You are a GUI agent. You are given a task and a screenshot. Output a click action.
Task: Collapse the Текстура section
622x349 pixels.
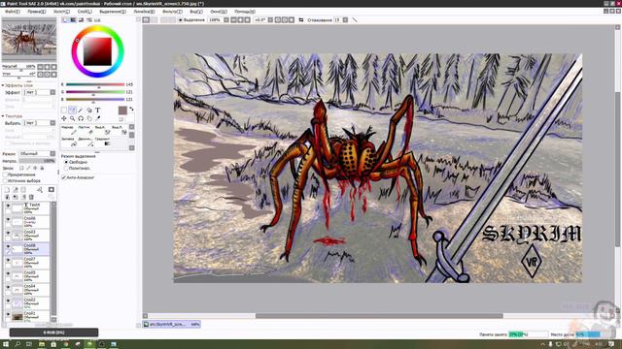pyautogui.click(x=3, y=116)
